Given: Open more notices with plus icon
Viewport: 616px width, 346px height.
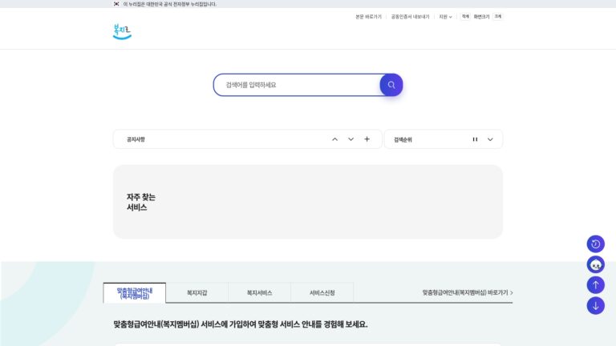Looking at the screenshot, I should pos(367,139).
